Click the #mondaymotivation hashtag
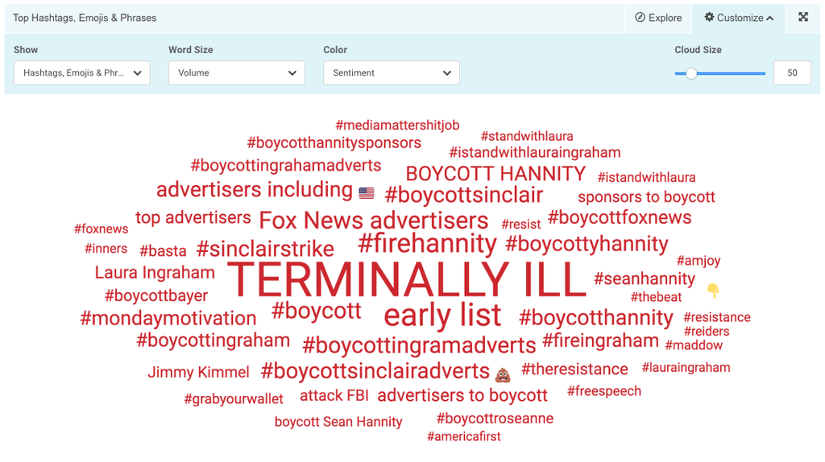 168,318
